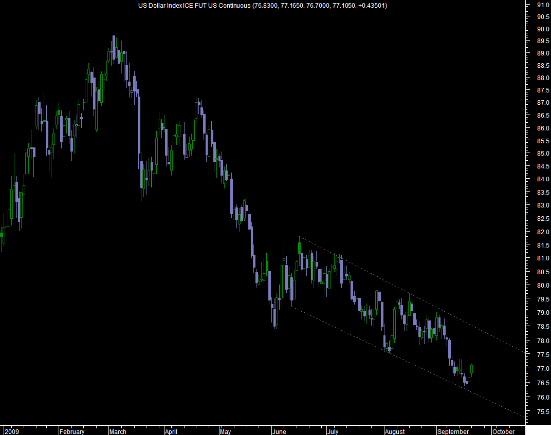Click the 77.5 price level label
The width and height of the screenshot is (551, 435).
(x=543, y=354)
